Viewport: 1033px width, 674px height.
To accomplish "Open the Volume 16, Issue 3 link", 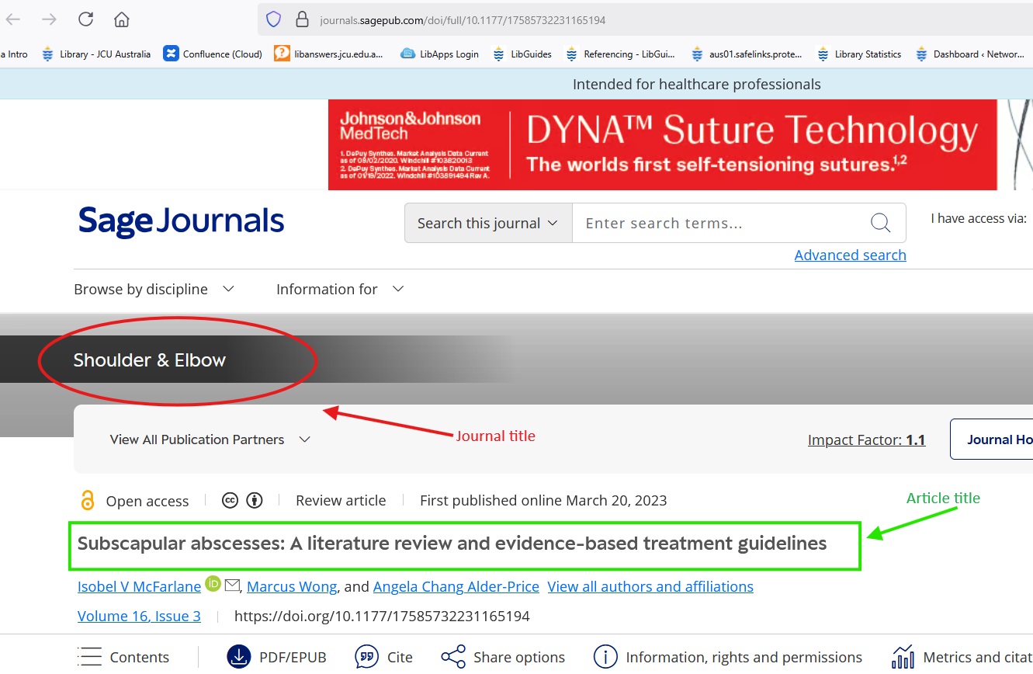I will pos(139,616).
